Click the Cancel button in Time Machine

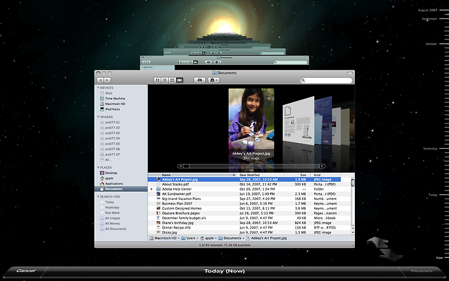pos(26,270)
